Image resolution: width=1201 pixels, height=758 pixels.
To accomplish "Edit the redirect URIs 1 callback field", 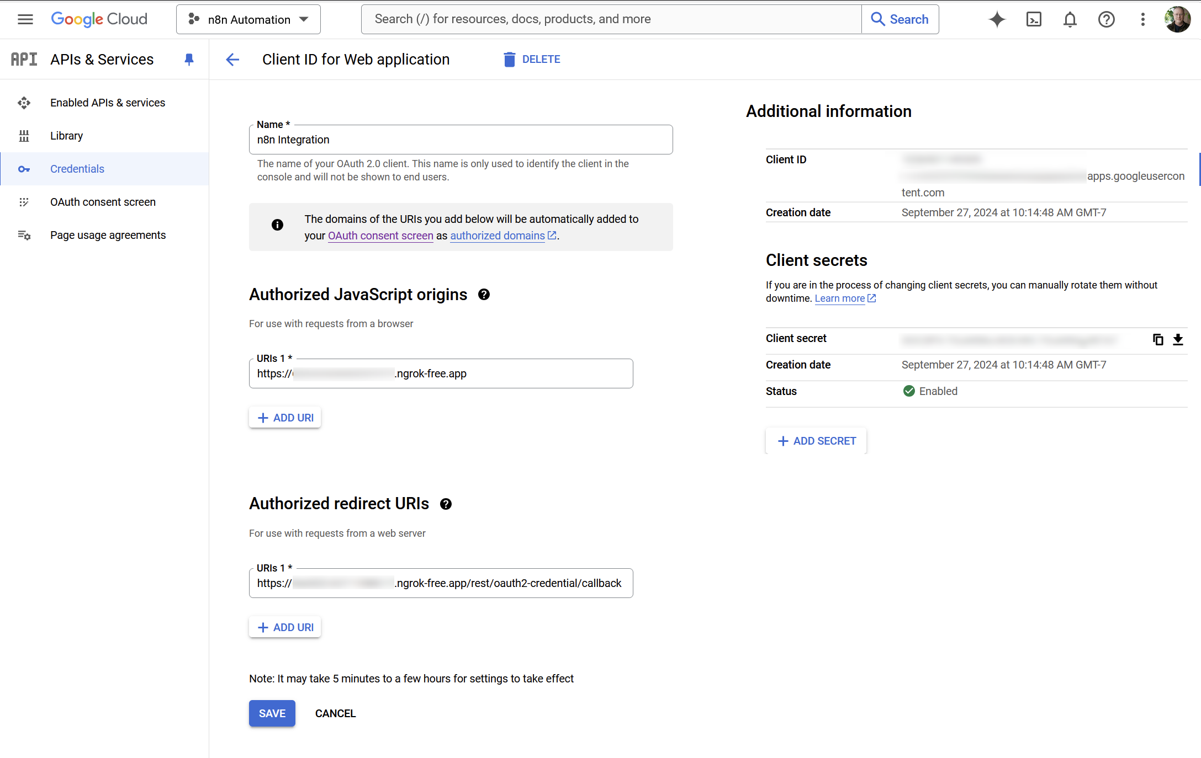I will (441, 583).
